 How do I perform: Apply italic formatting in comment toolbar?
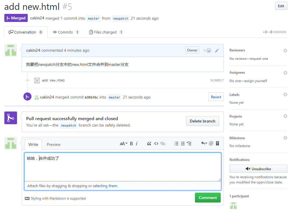[137, 144]
